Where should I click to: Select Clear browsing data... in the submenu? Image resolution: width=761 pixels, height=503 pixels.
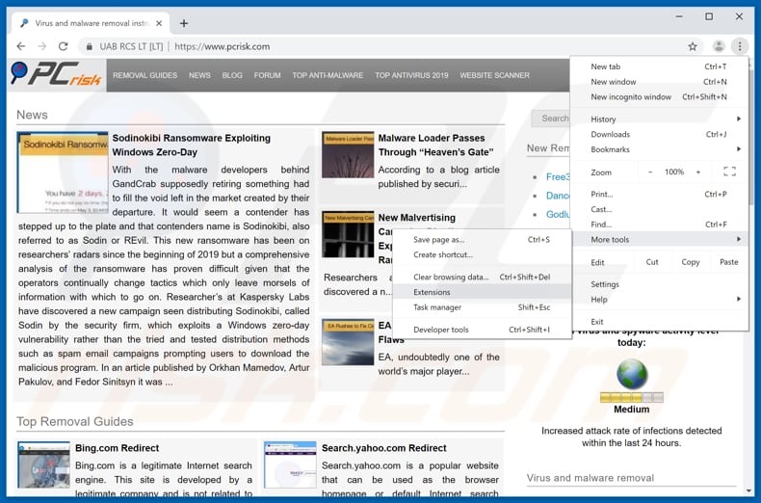(x=482, y=277)
